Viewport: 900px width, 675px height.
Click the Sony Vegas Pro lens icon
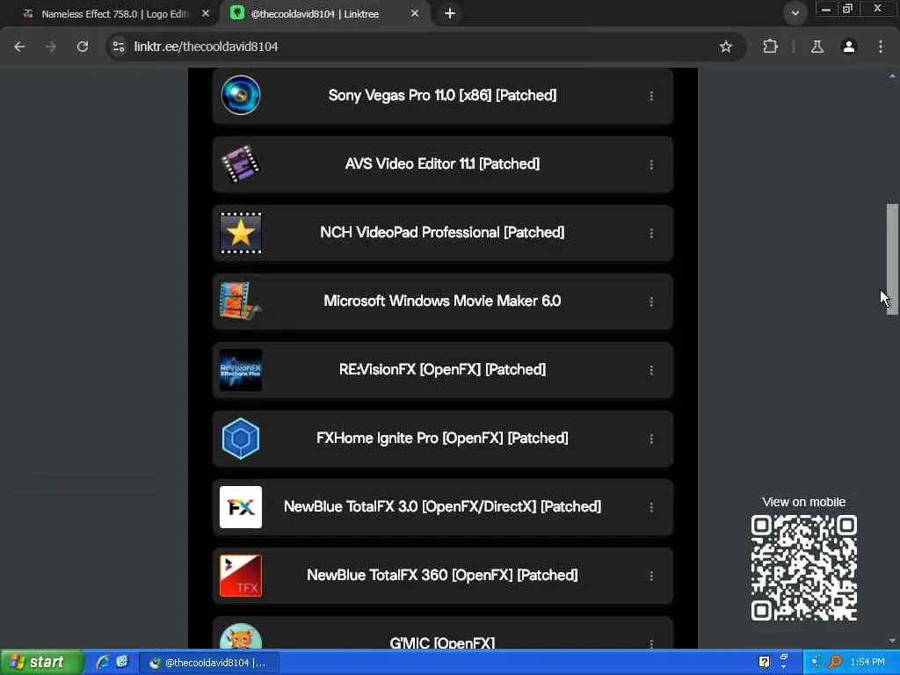(241, 95)
